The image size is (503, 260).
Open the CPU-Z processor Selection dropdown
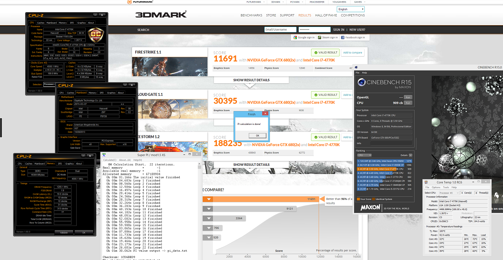click(49, 84)
